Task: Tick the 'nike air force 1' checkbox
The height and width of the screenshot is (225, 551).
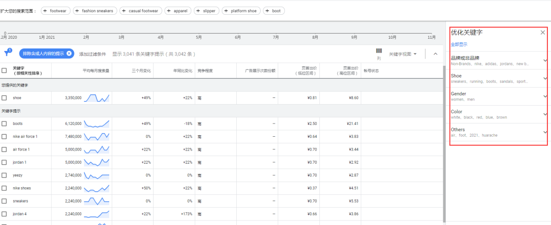Action: pyautogui.click(x=4, y=136)
